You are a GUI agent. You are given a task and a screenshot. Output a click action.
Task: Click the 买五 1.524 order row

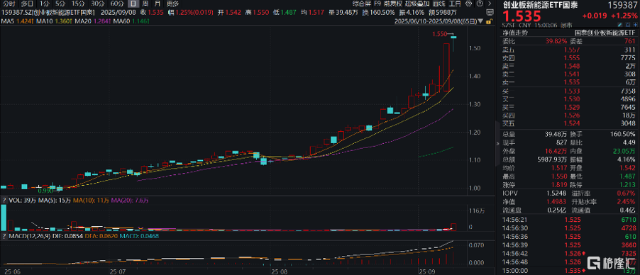(569, 123)
